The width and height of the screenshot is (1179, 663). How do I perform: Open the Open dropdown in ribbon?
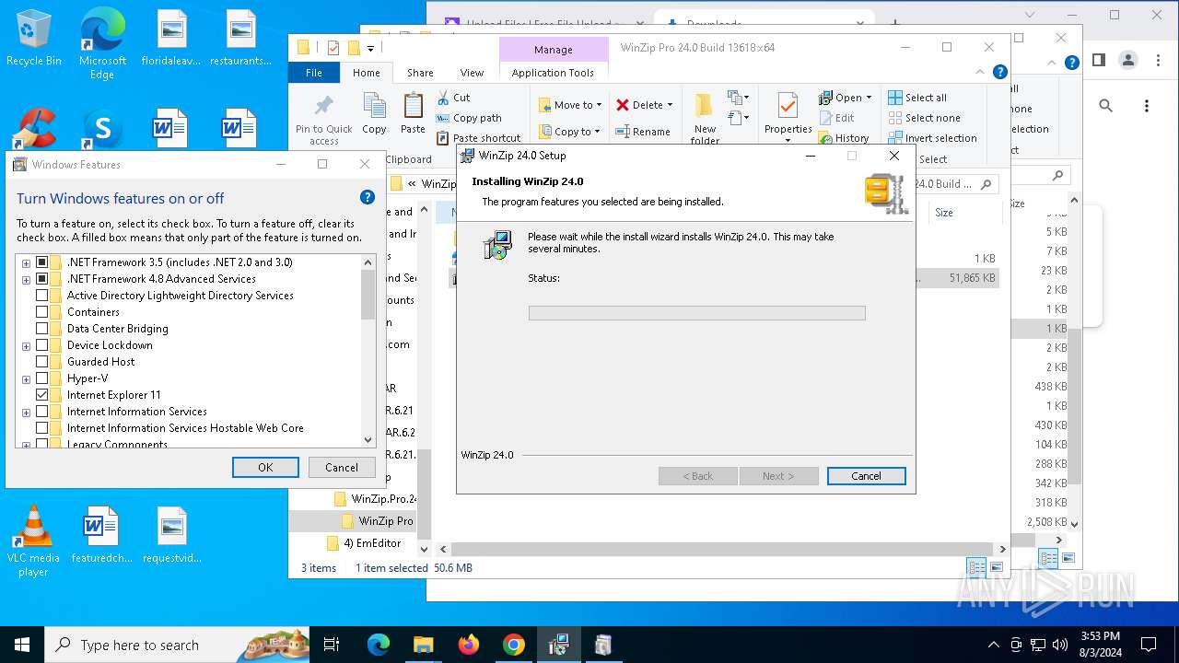point(845,98)
